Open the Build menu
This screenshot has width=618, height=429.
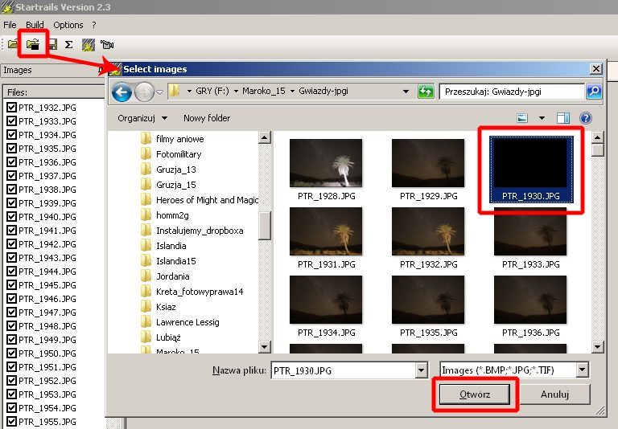pos(35,25)
